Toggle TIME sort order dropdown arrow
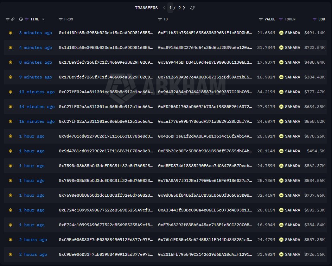Screen dimensions: 332x266 pyautogui.click(x=43, y=19)
